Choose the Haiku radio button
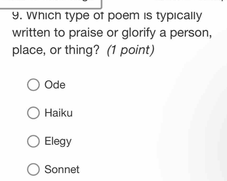Screen dimensions: 227x181 (34, 113)
